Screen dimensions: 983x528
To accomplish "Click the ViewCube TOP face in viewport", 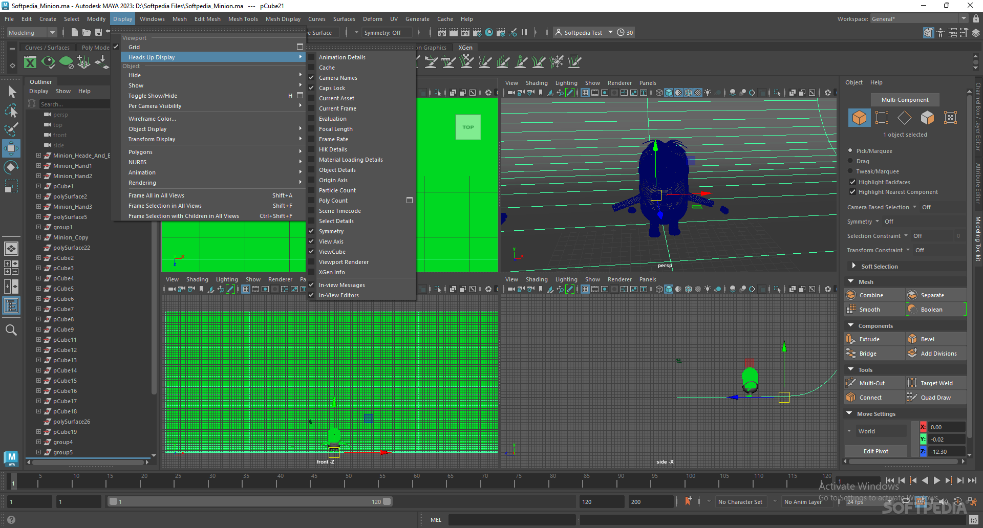I will point(468,127).
